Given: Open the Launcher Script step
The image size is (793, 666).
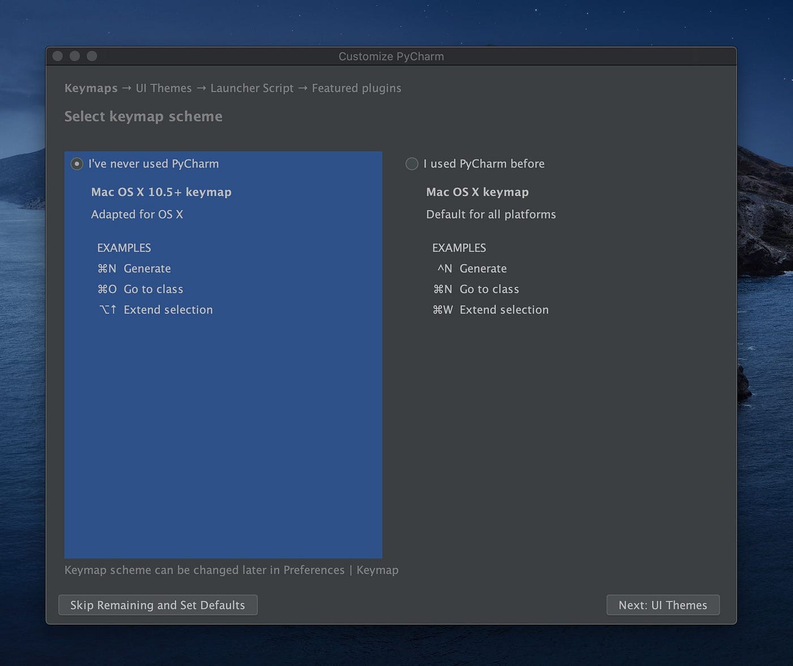Looking at the screenshot, I should [x=252, y=88].
